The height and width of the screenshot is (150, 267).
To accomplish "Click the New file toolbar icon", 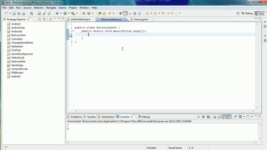I will coord(6,13).
